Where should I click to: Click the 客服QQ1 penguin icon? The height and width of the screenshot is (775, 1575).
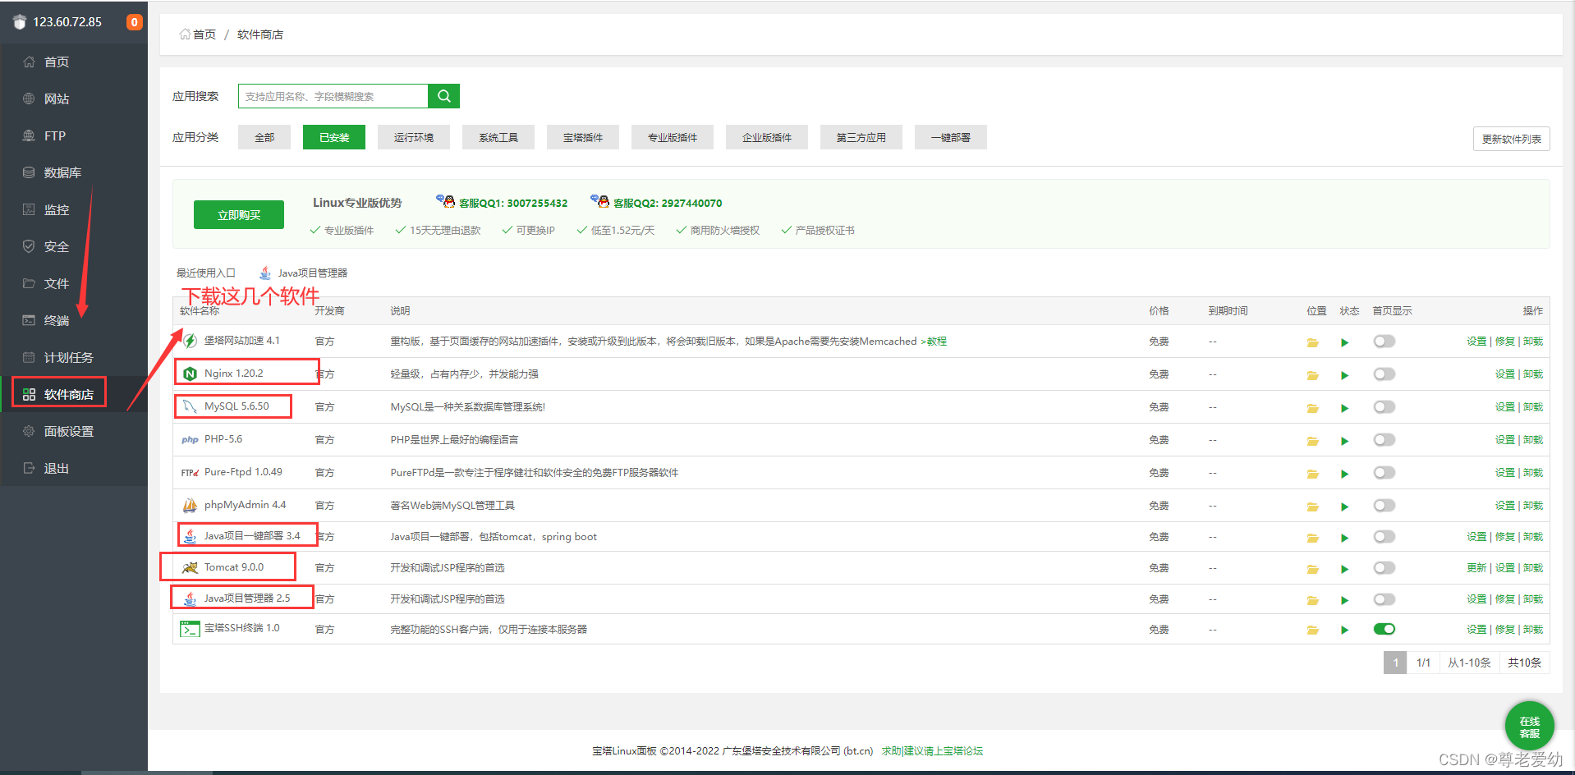[446, 201]
